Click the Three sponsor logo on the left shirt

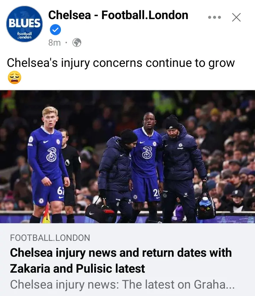pos(52,155)
